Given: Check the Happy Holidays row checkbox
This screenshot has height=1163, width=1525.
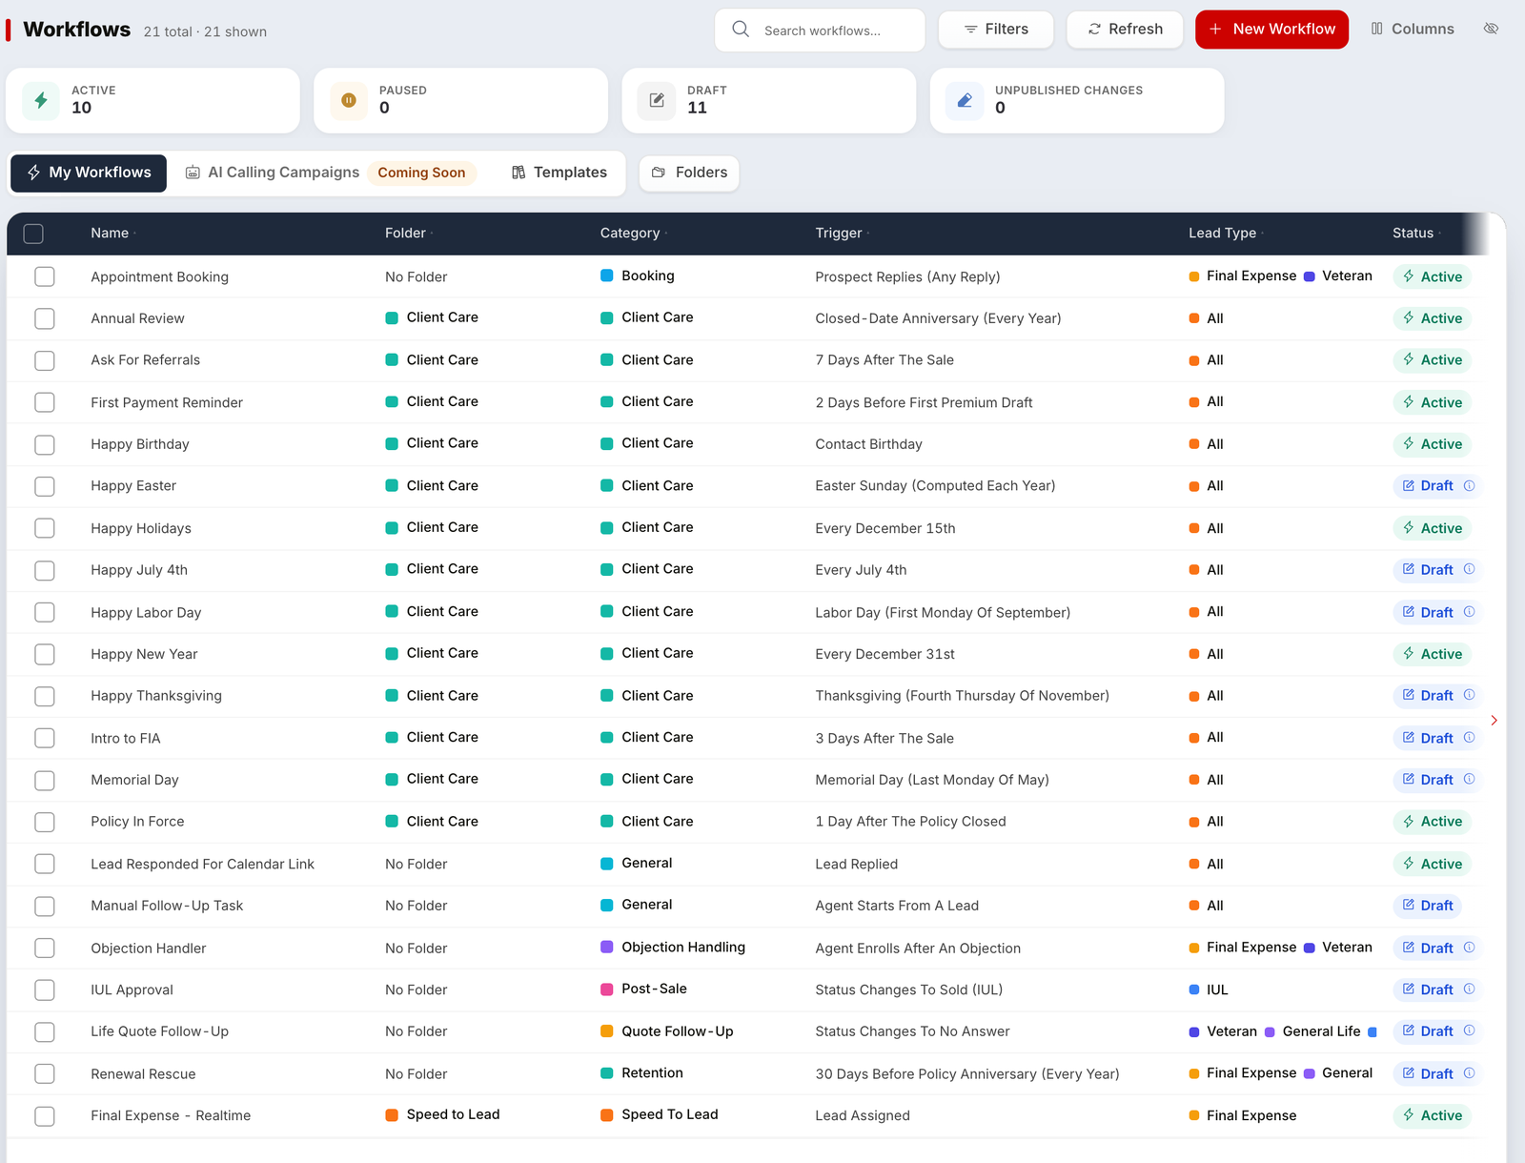Looking at the screenshot, I should pos(45,528).
